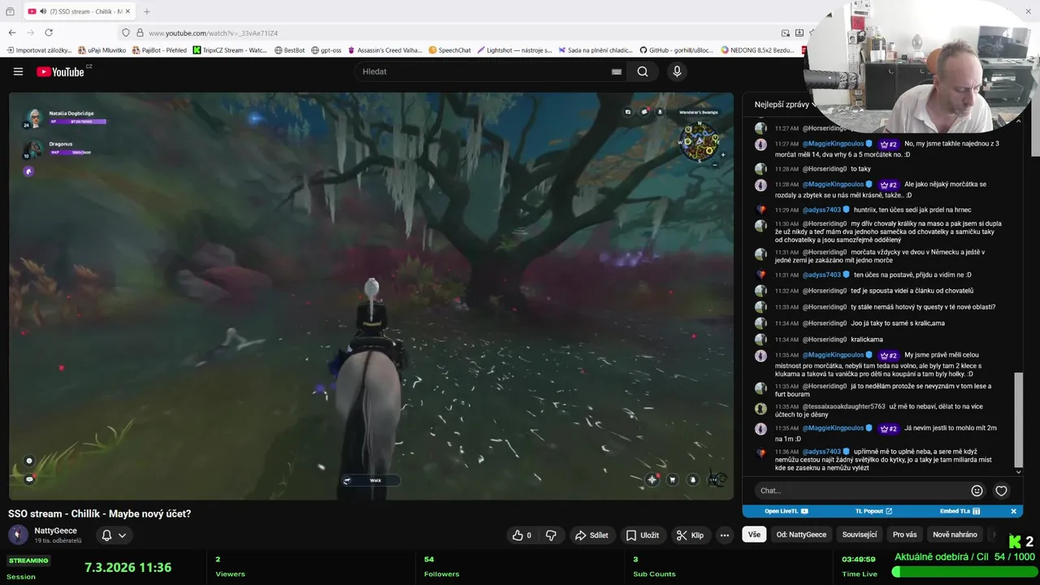The width and height of the screenshot is (1040, 585).
Task: Click the Natalia Dogbridge player portrait
Action: 34,118
